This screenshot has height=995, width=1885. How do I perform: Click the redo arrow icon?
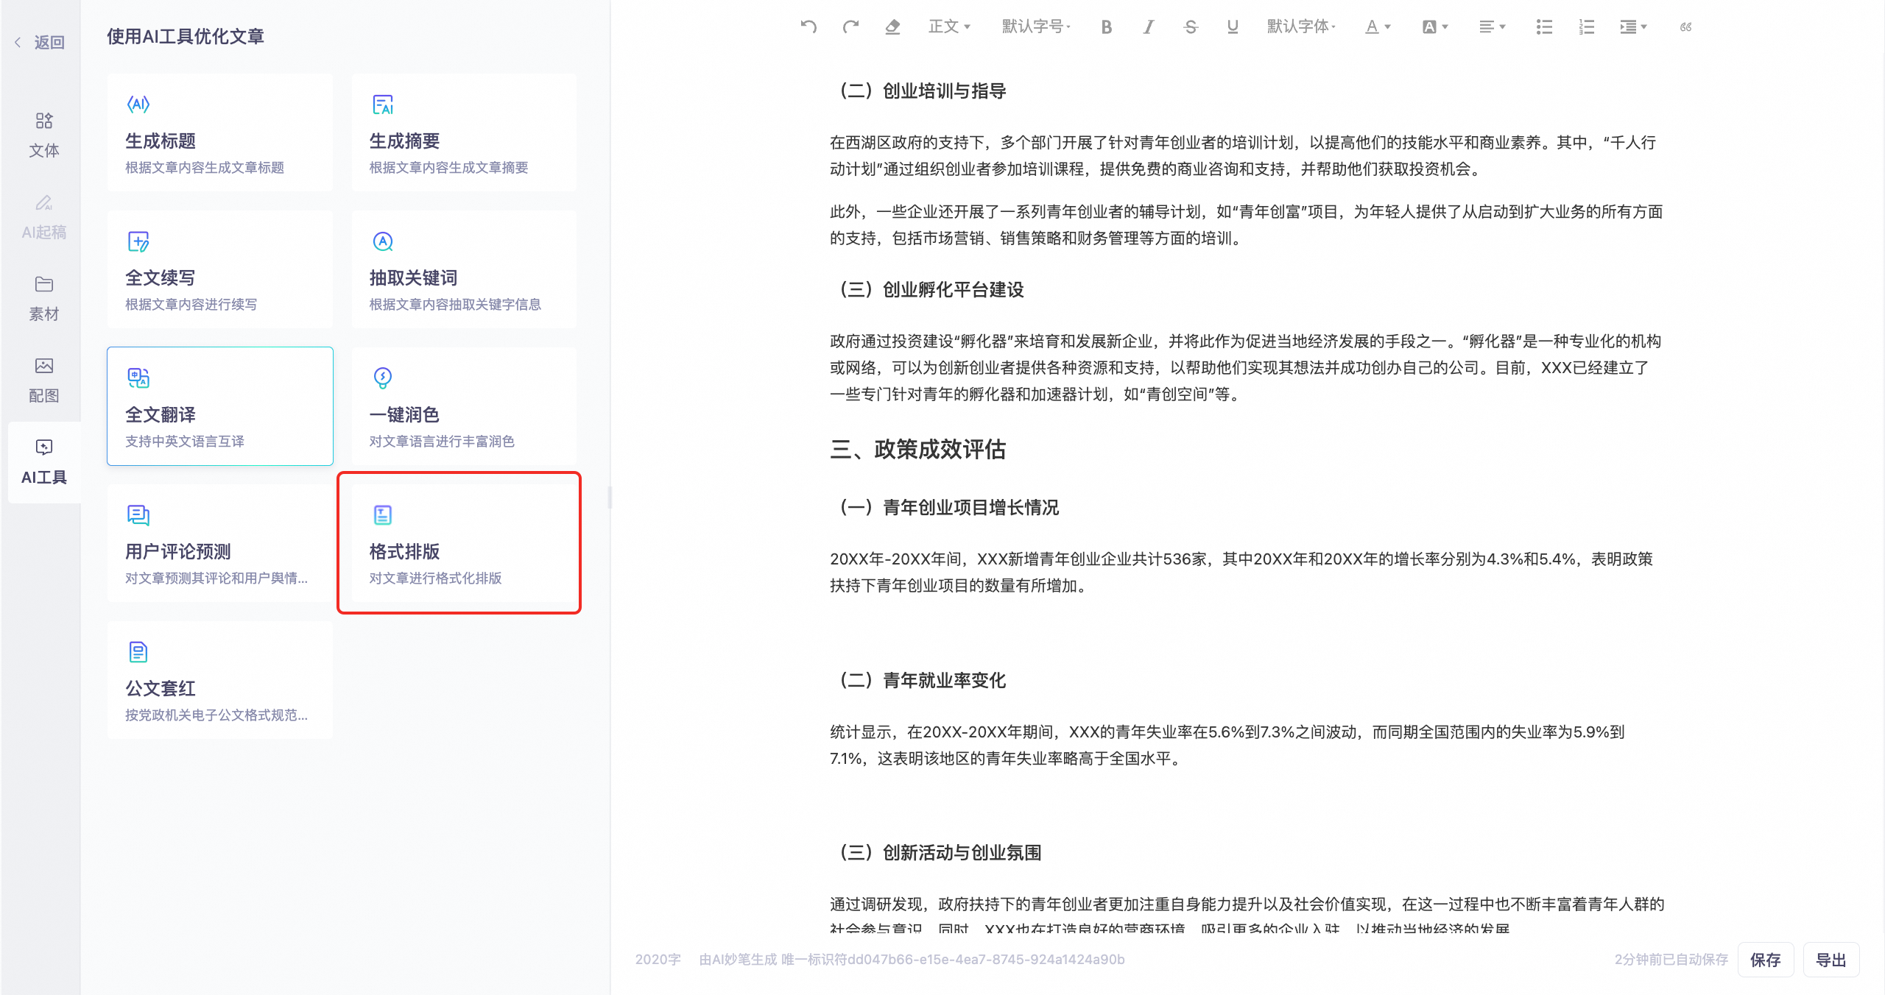click(x=850, y=27)
